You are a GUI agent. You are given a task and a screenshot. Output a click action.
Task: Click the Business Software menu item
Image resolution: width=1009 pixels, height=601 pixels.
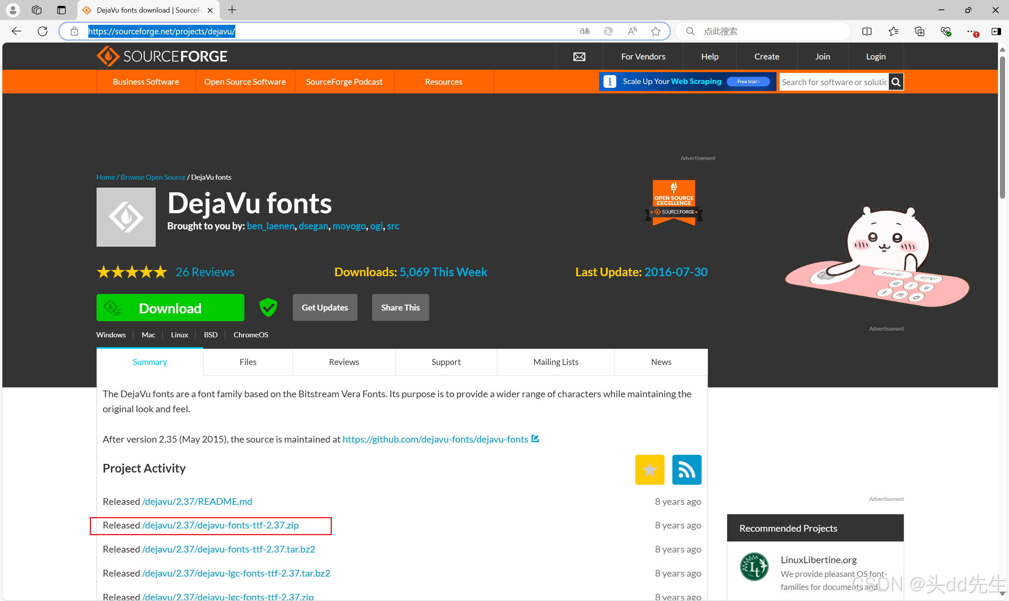pyautogui.click(x=145, y=82)
